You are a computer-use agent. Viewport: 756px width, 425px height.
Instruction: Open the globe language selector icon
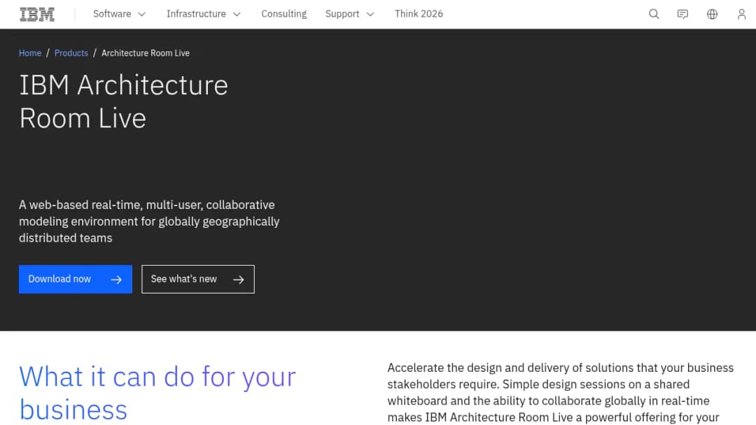pos(712,14)
